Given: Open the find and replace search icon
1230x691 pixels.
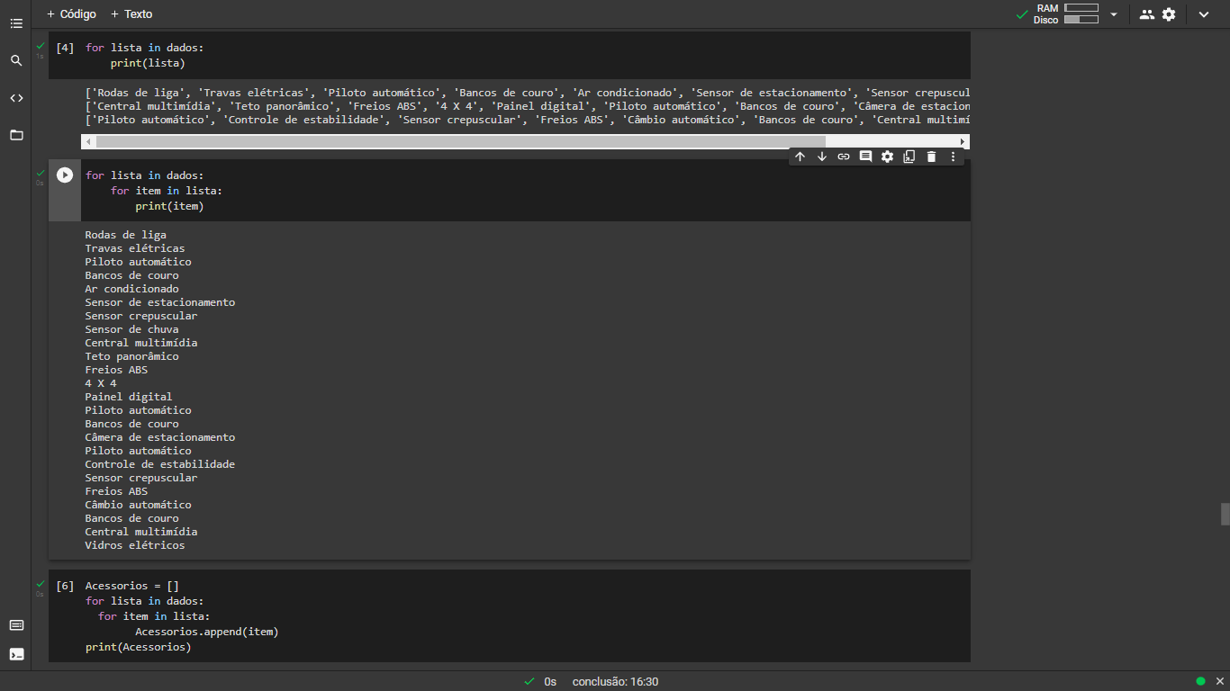Looking at the screenshot, I should coord(16,60).
